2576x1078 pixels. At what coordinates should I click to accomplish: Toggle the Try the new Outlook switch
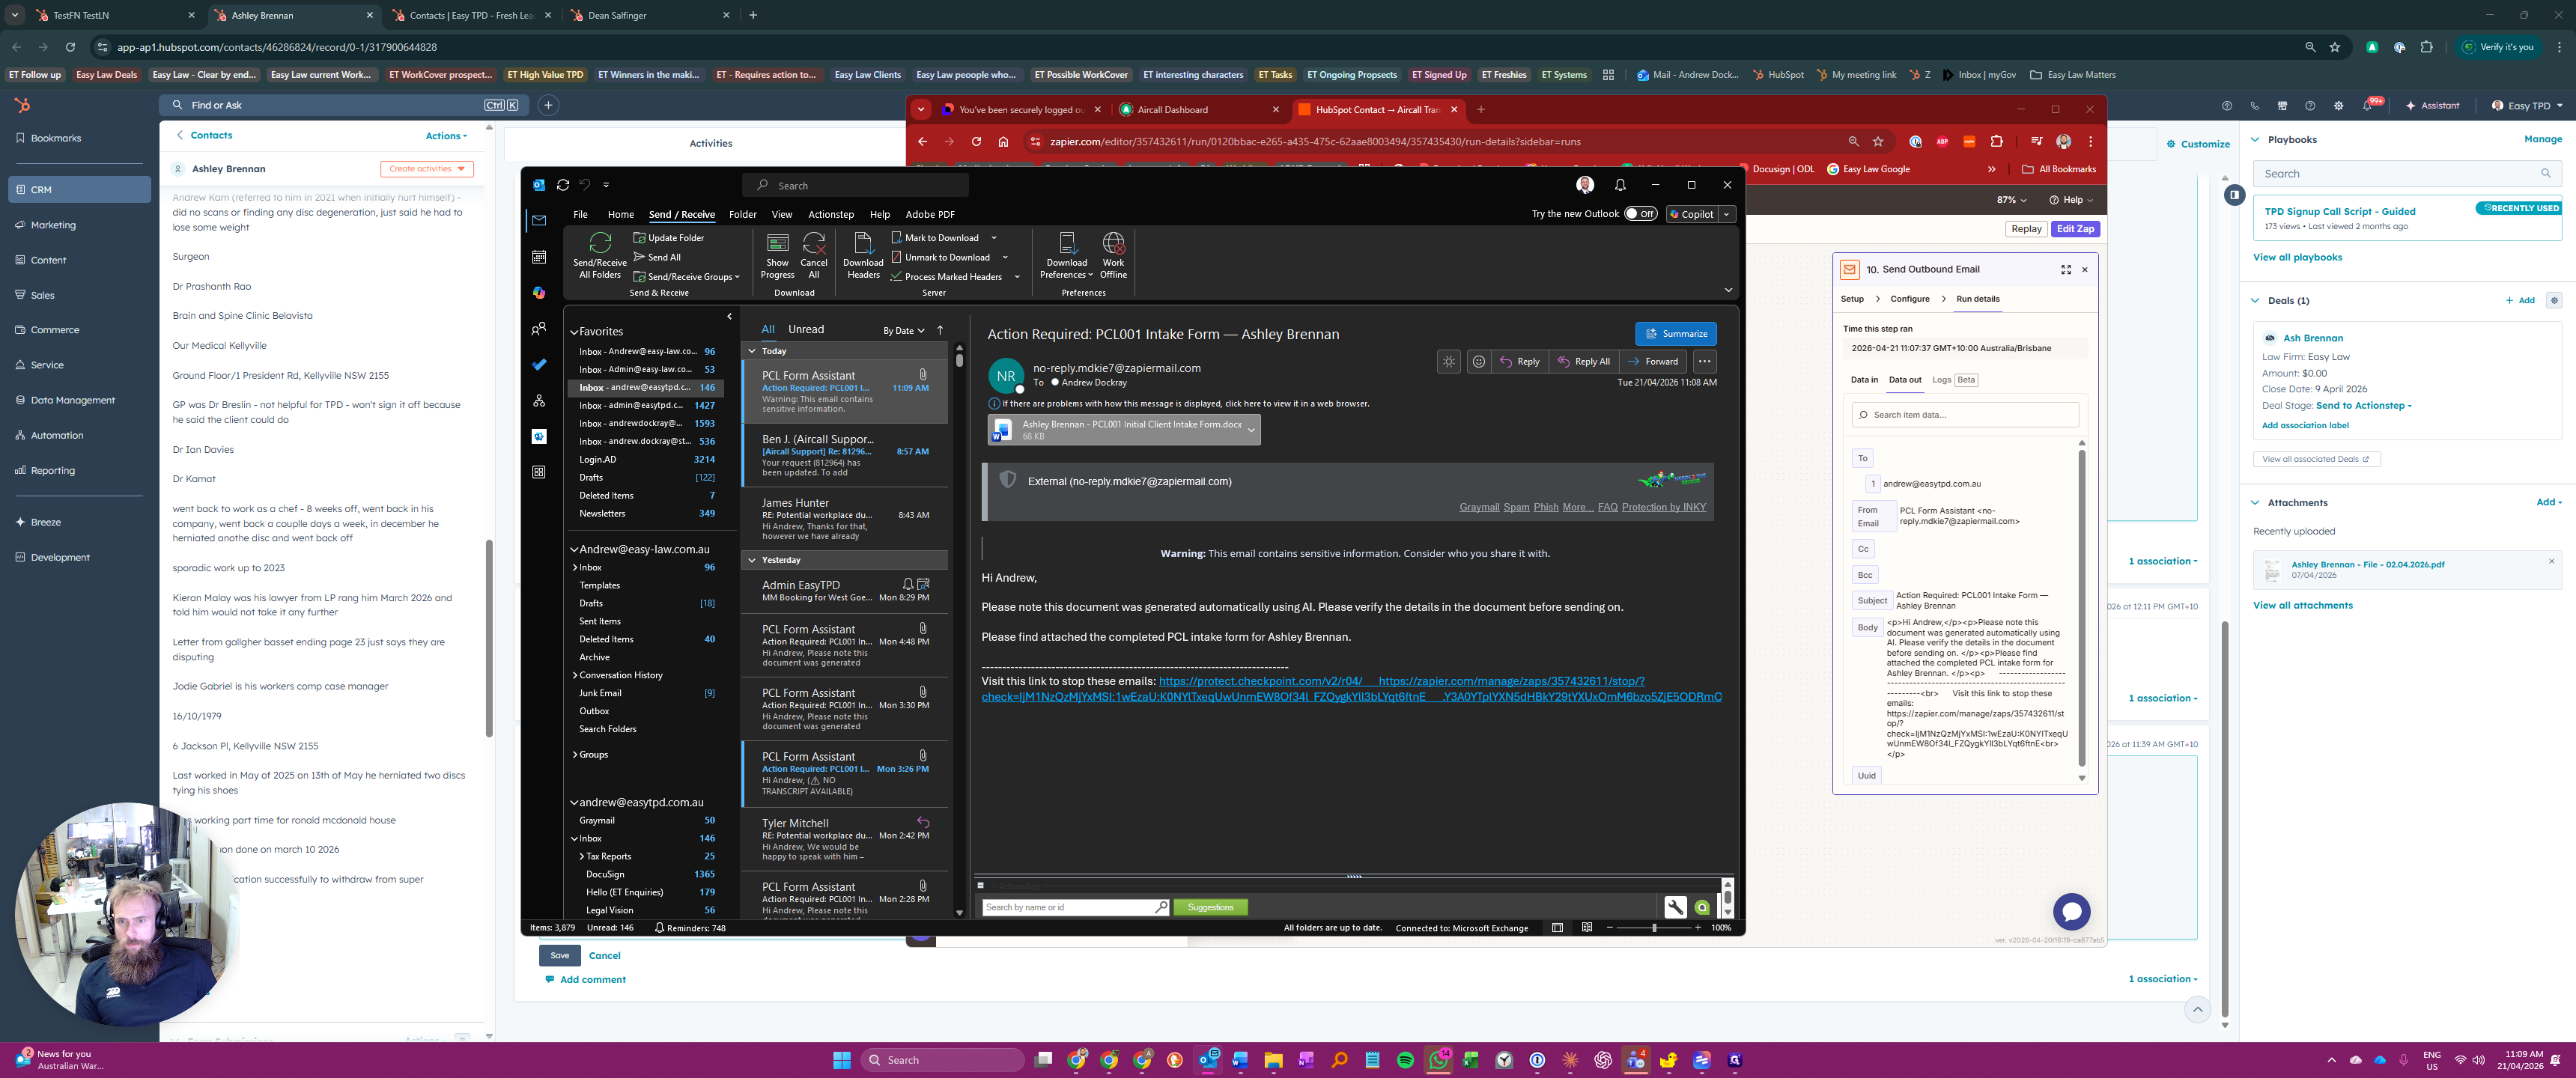[1640, 214]
